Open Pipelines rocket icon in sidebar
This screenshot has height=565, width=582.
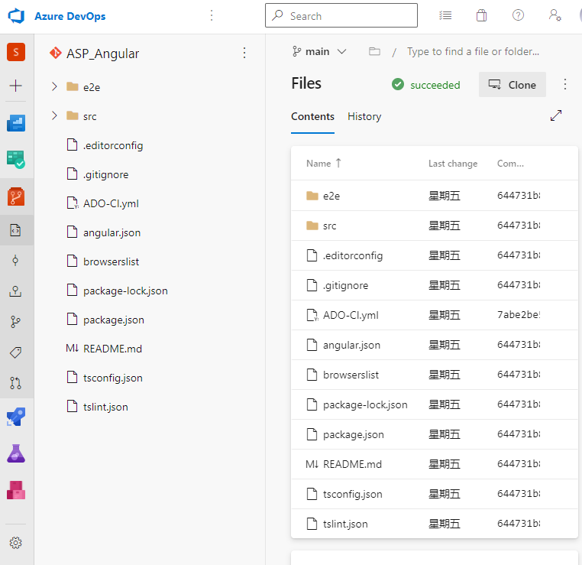[x=16, y=417]
